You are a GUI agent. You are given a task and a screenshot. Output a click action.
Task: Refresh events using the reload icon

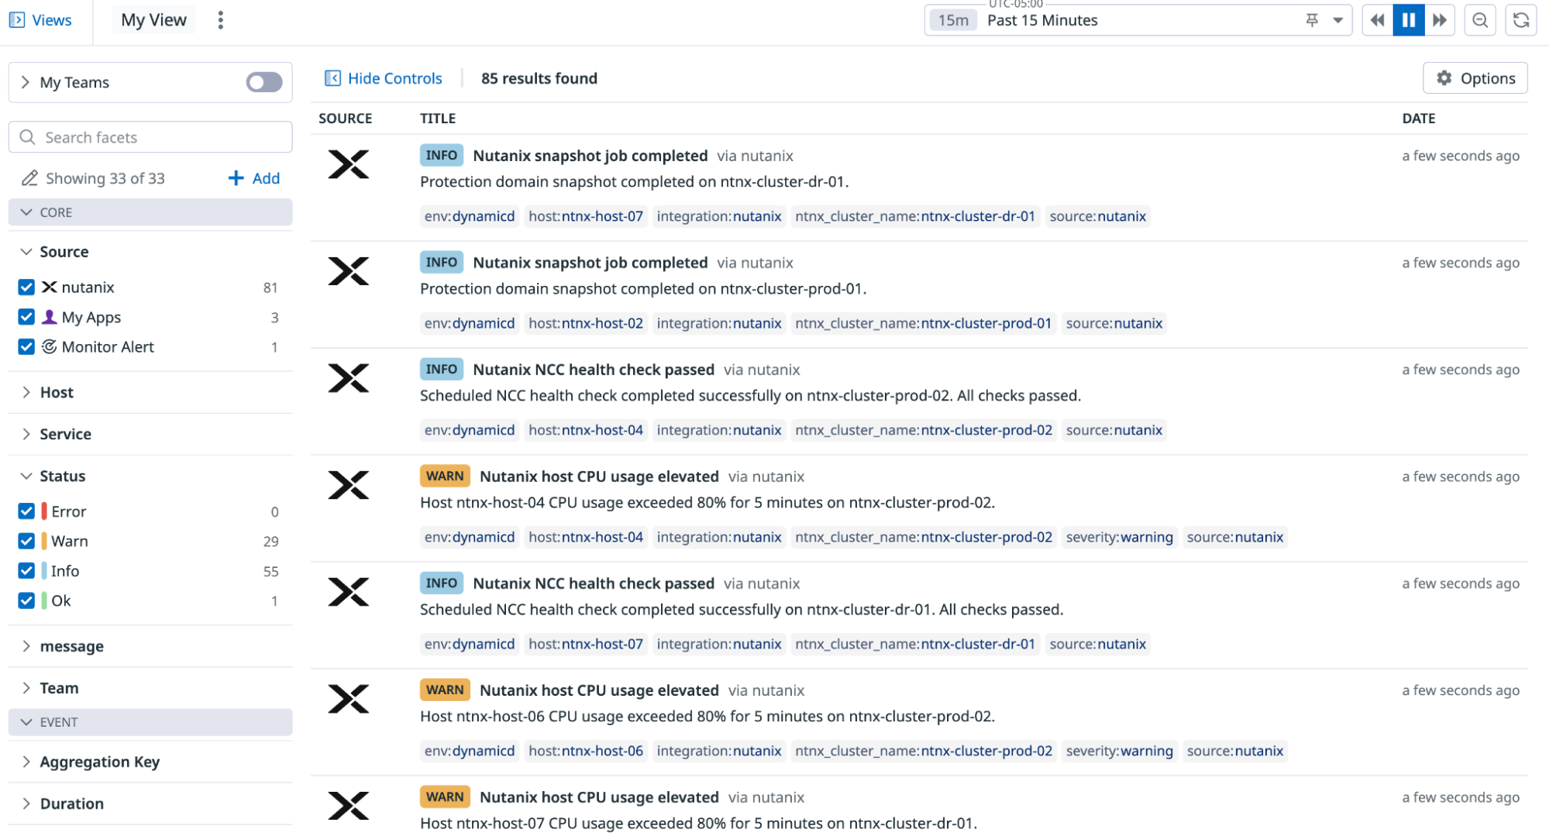click(x=1520, y=20)
